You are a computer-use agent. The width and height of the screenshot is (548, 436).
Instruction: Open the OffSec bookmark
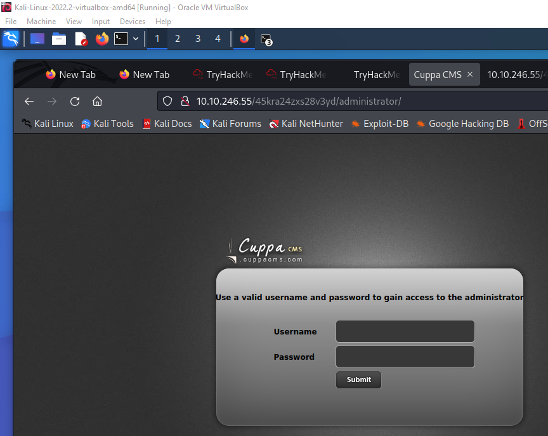click(532, 124)
